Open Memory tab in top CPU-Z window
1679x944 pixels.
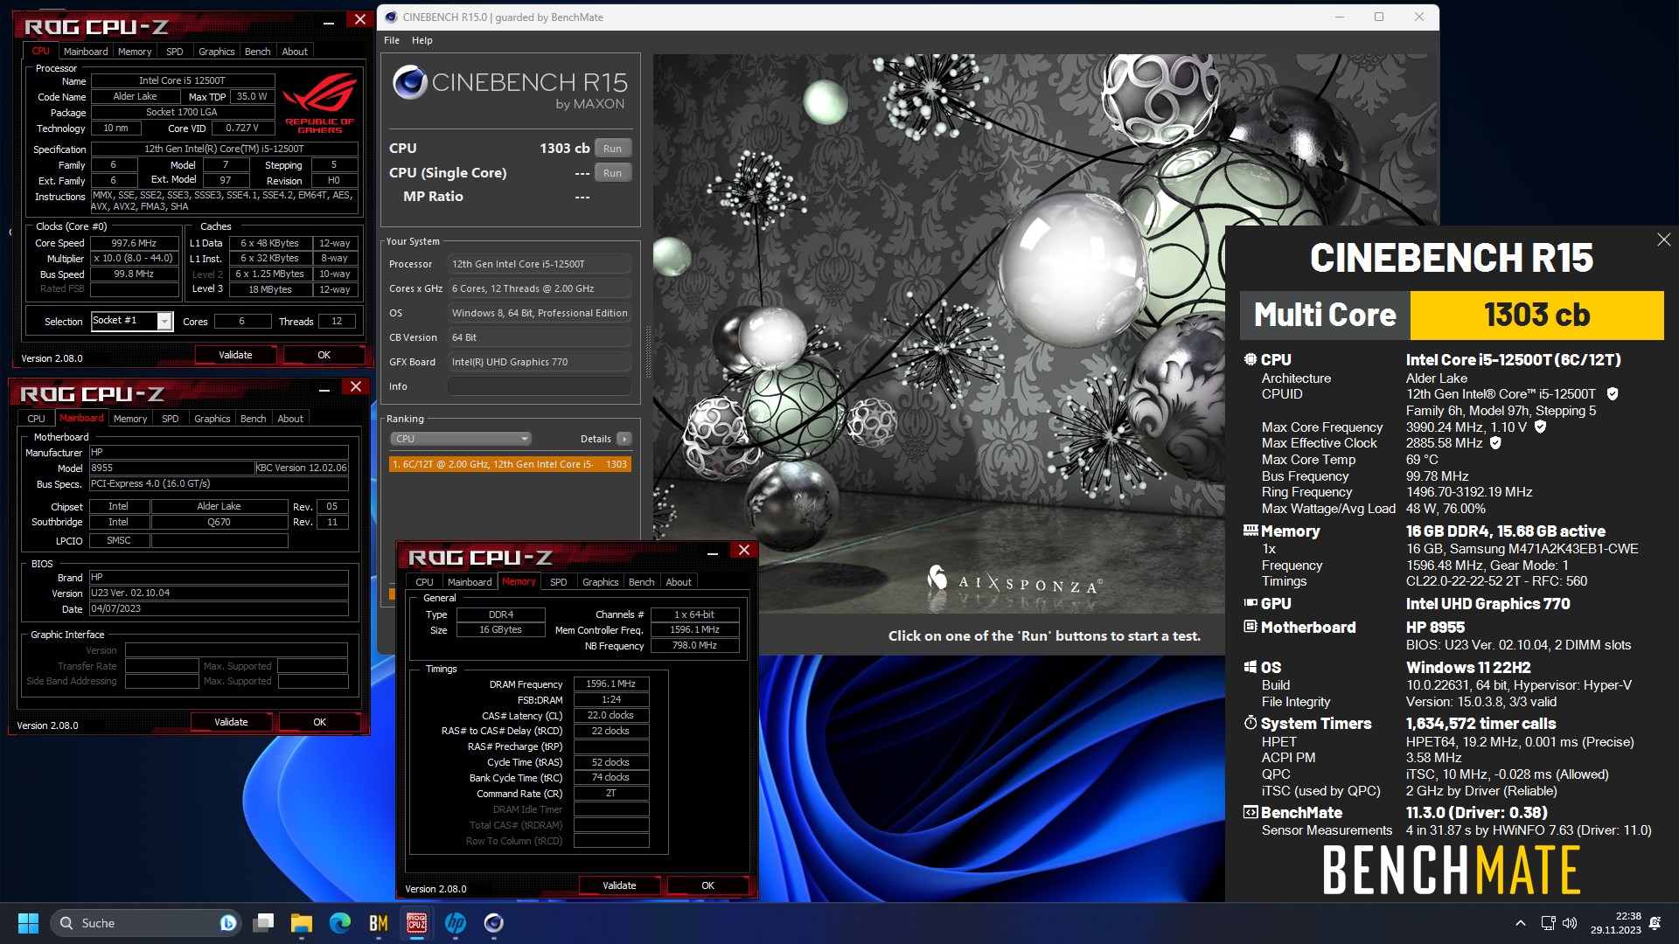pos(135,52)
